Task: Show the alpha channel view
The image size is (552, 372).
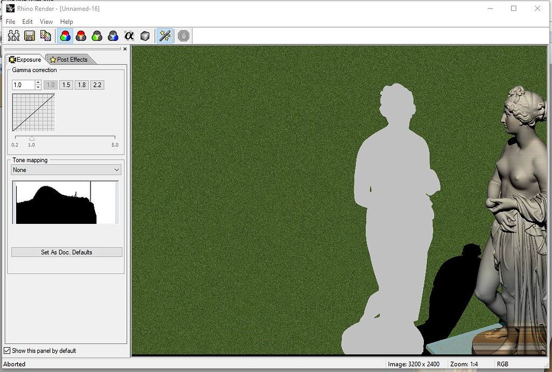Action: pyautogui.click(x=128, y=36)
